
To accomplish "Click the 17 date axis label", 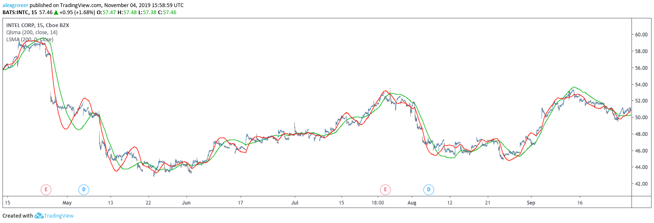I will click(241, 203).
